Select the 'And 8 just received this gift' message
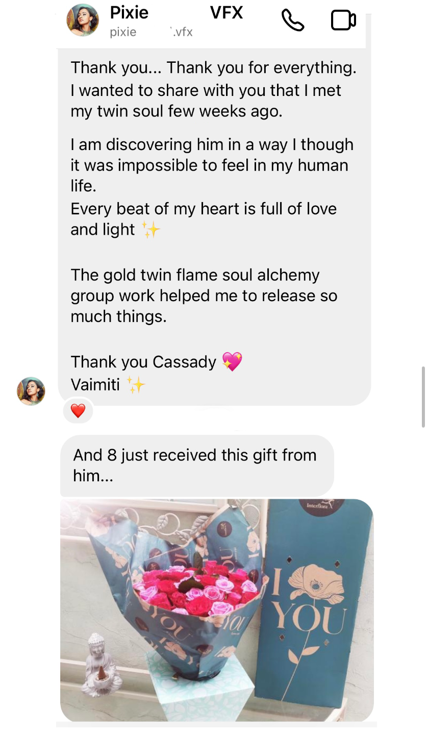 (x=197, y=465)
